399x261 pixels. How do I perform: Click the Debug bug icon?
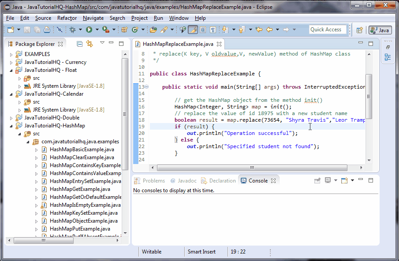tap(73, 30)
